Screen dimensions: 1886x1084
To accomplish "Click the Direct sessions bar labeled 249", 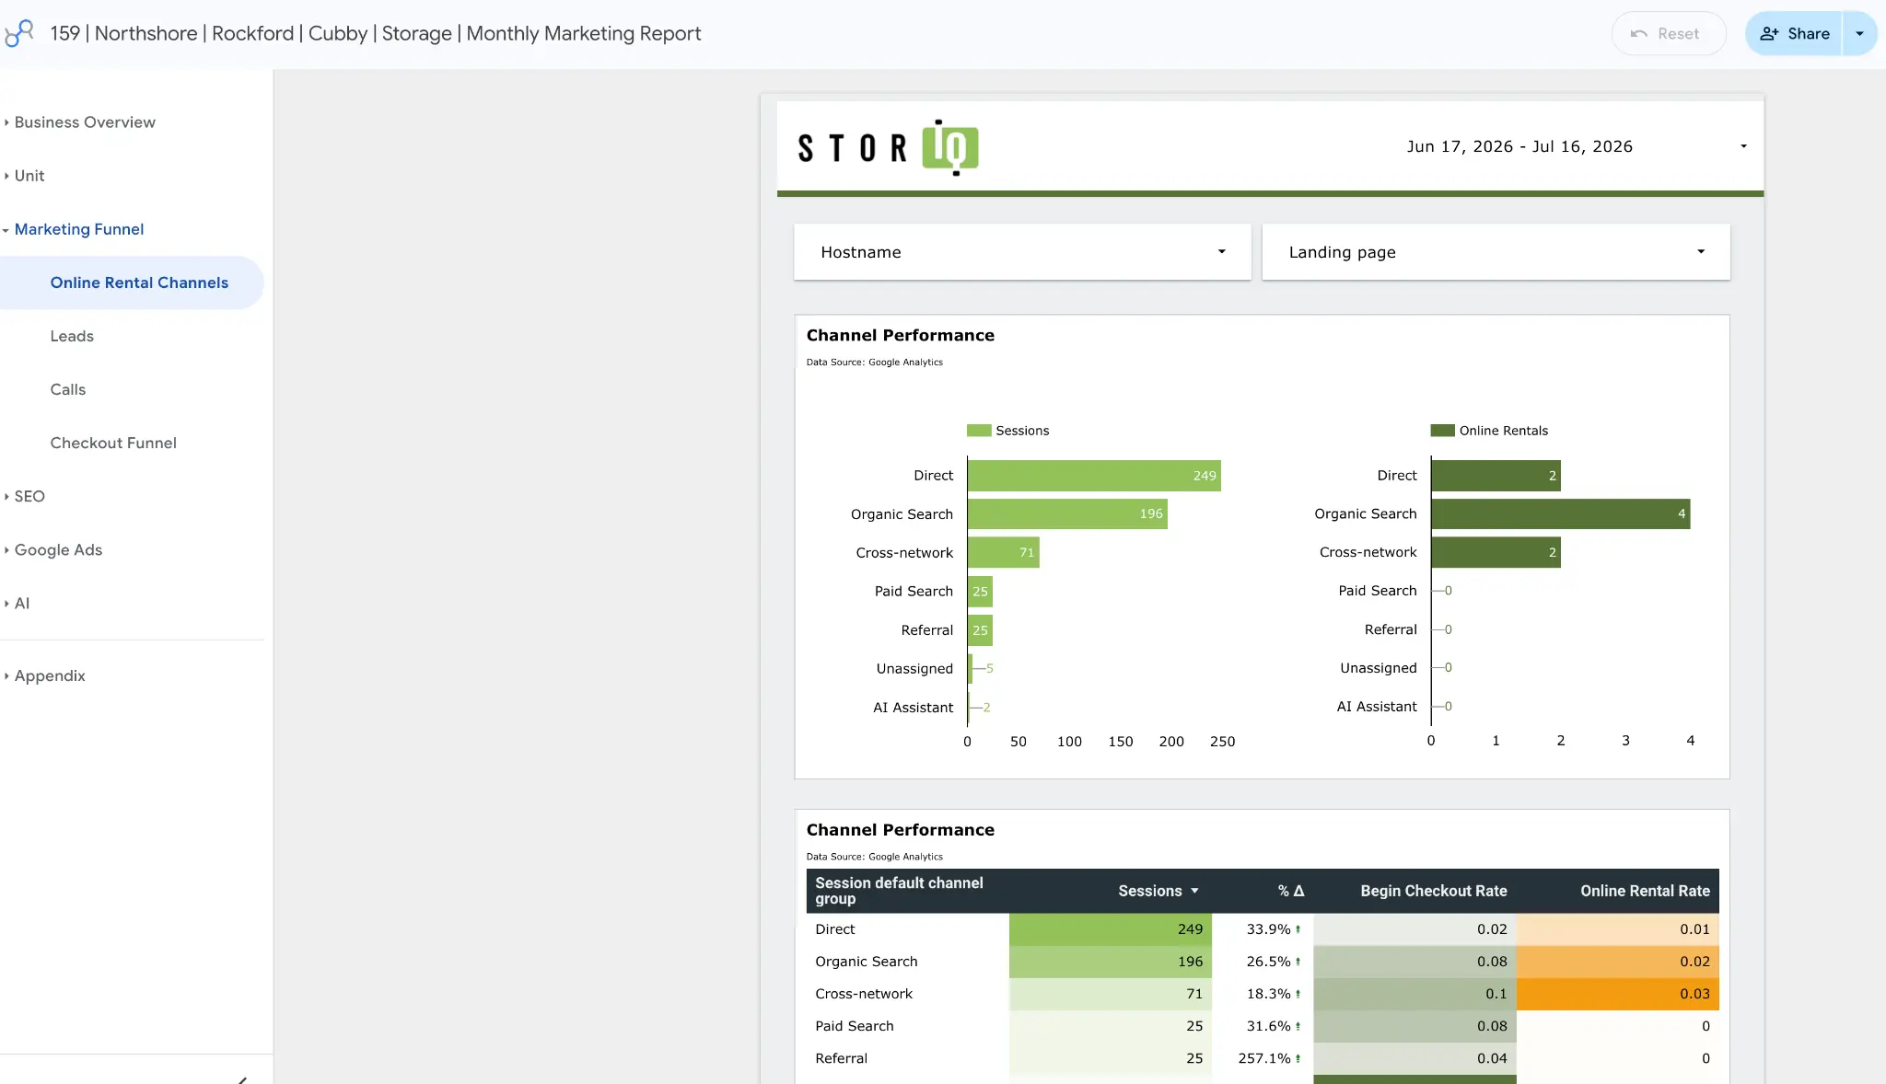I will pos(1094,476).
